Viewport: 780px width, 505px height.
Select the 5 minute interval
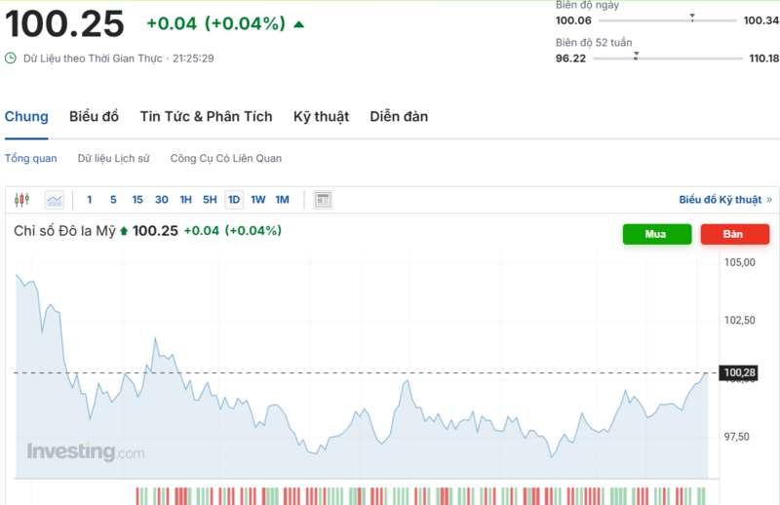113,200
